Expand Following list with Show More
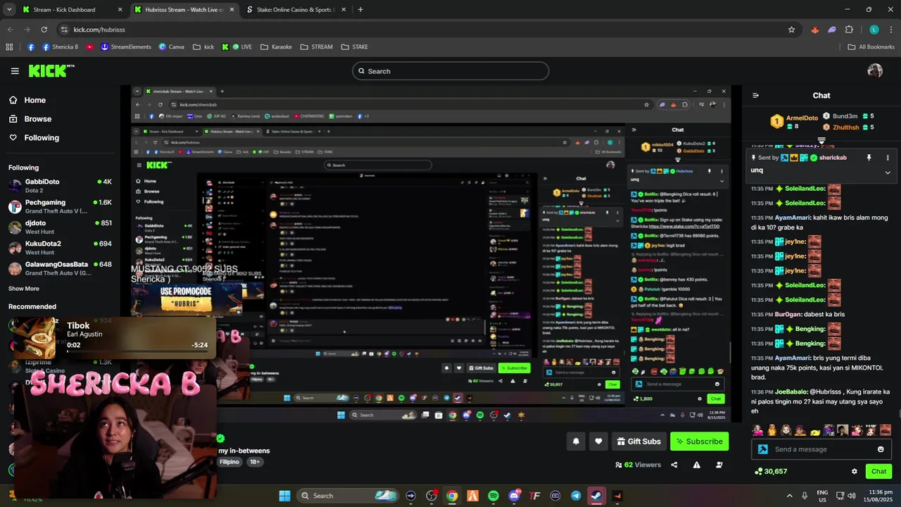901x507 pixels. 24,289
